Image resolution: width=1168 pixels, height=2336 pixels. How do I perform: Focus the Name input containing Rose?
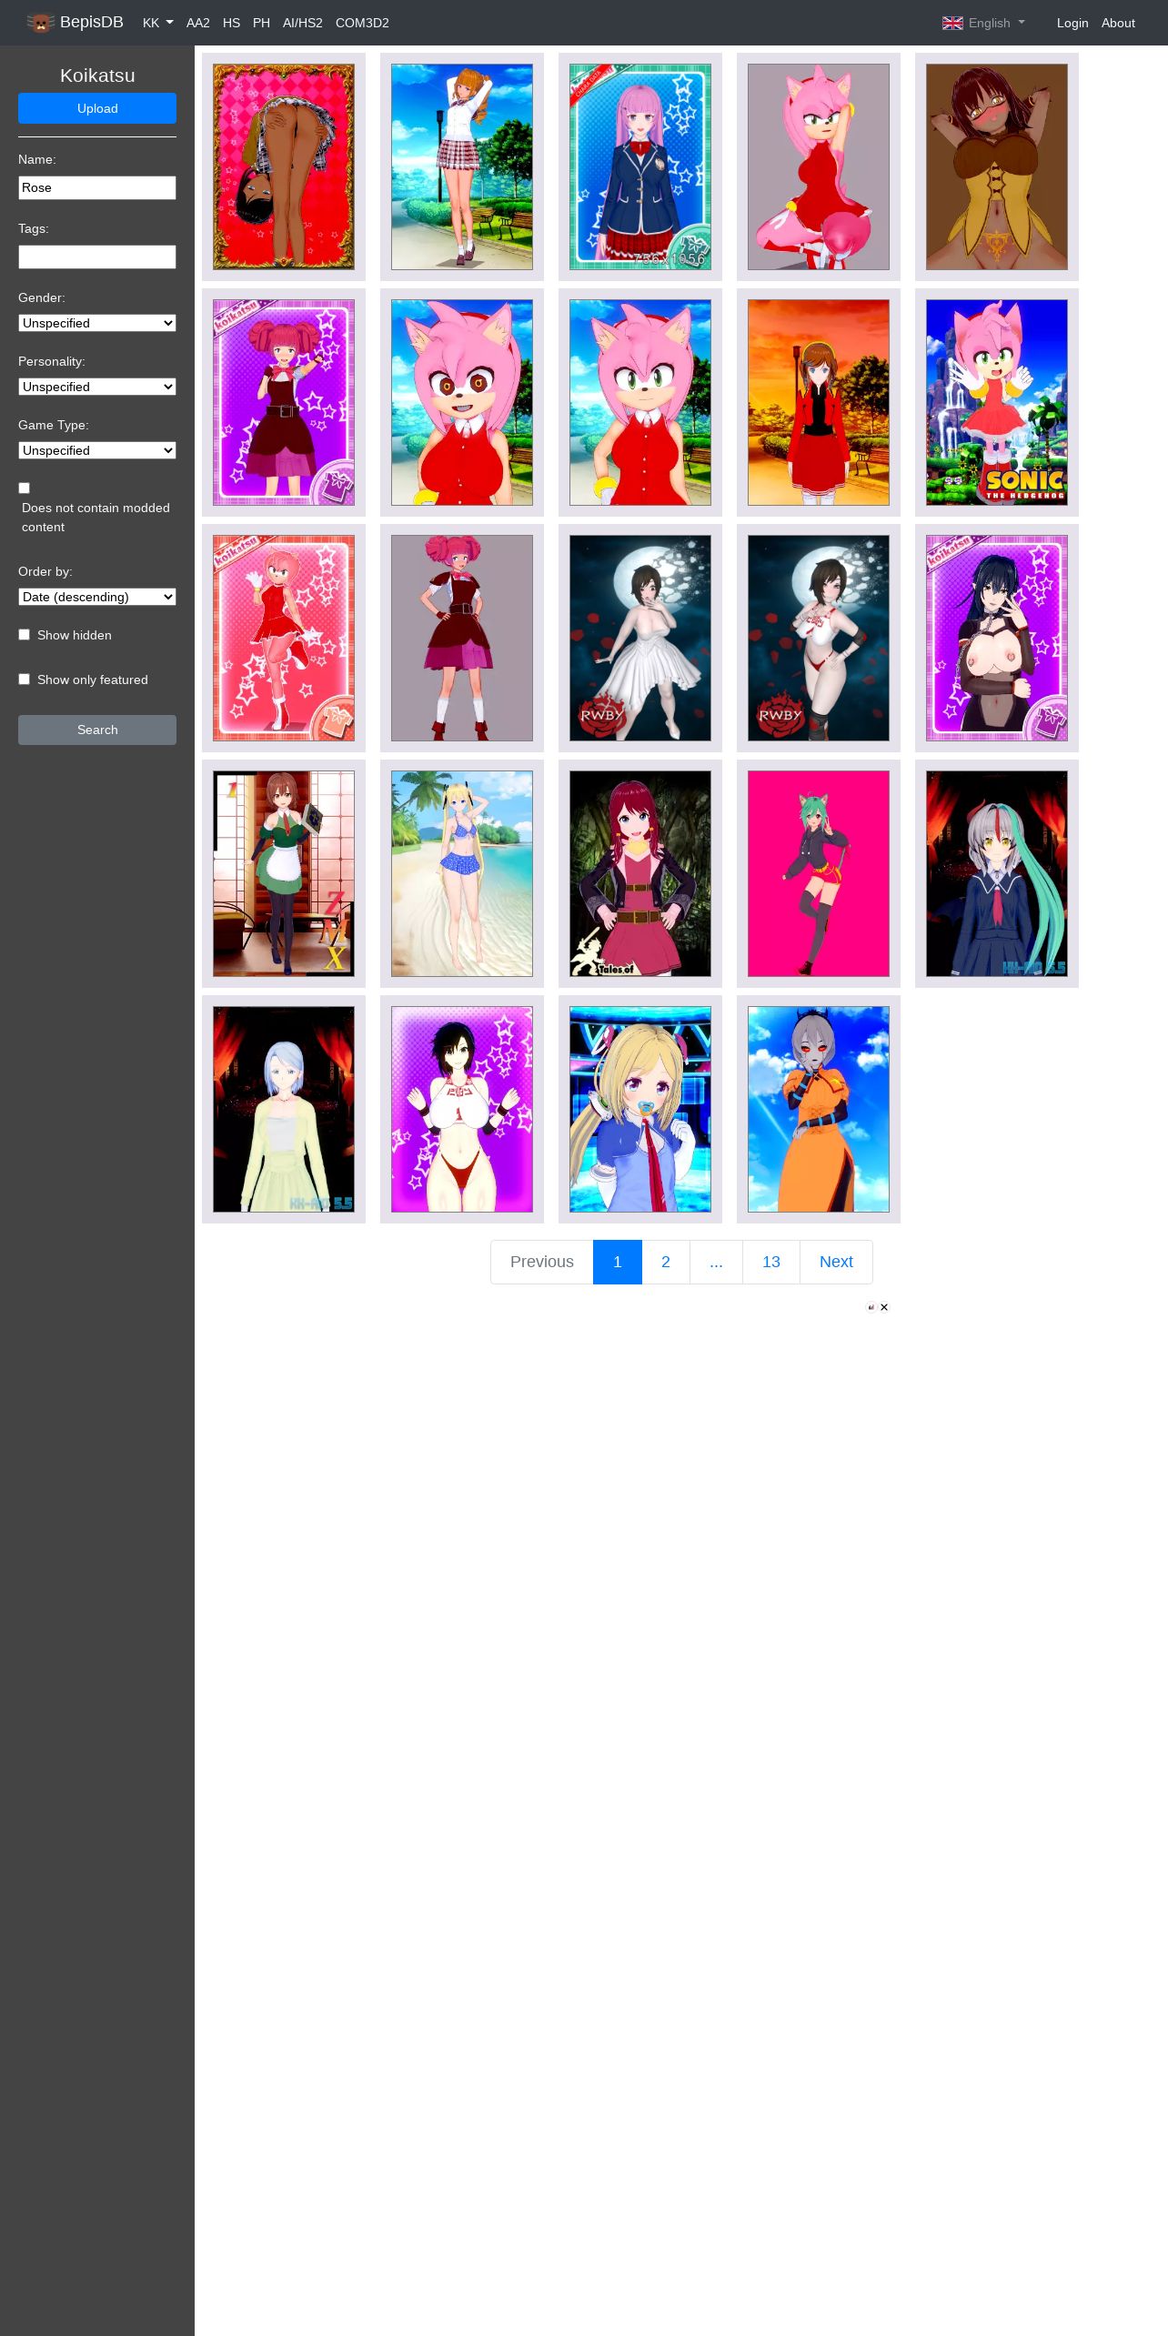click(x=97, y=187)
